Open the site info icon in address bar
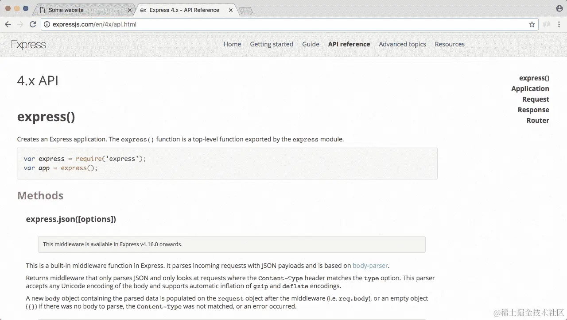The height and width of the screenshot is (320, 567). 47,24
